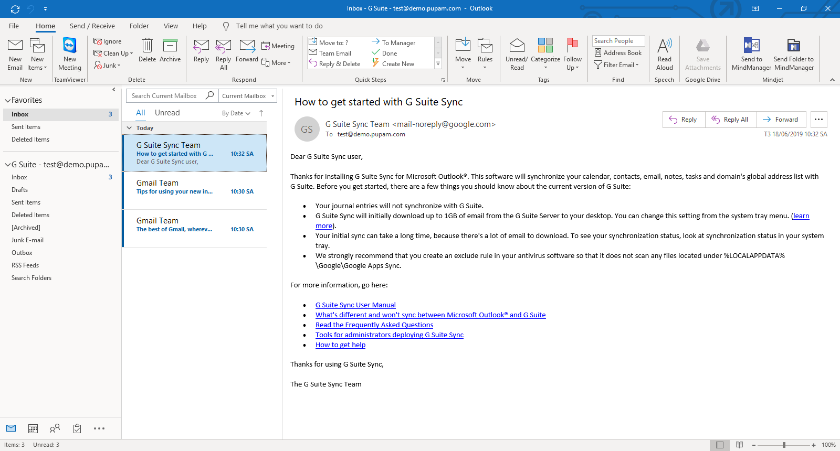Open Read the Frequently Asked Questions link
The height and width of the screenshot is (451, 840).
[374, 325]
